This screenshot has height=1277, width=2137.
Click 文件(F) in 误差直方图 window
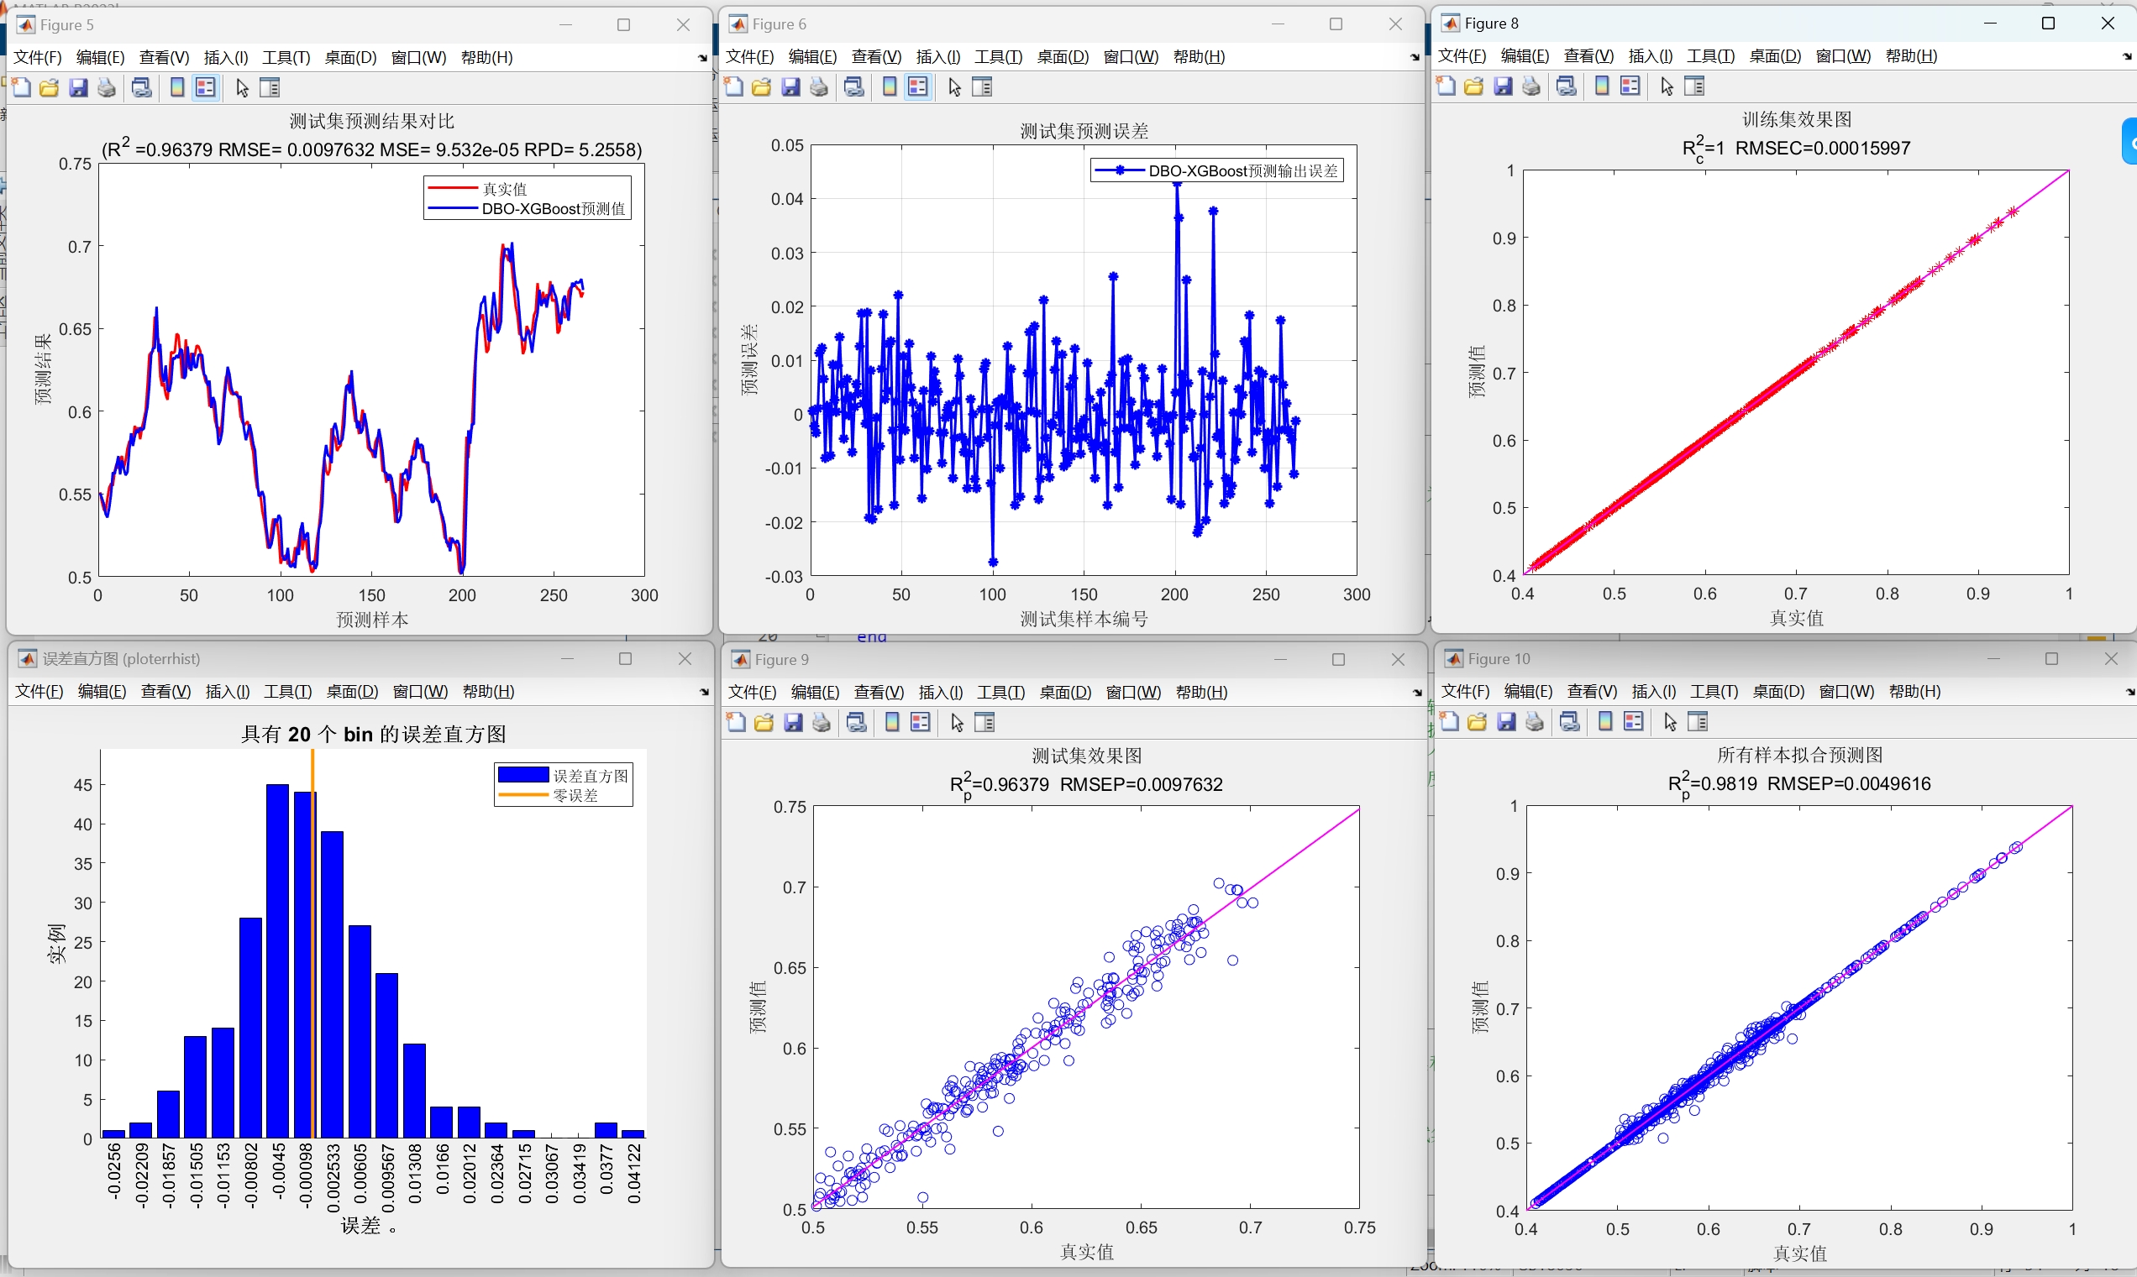39,692
